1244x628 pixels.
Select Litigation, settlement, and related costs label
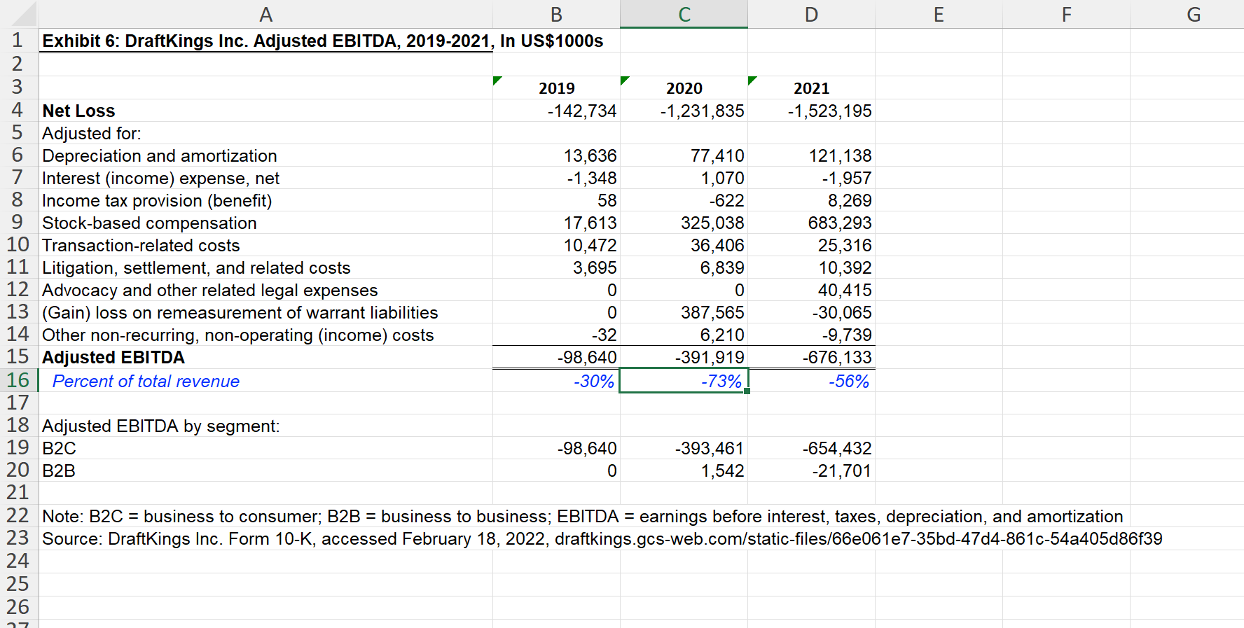click(265, 267)
